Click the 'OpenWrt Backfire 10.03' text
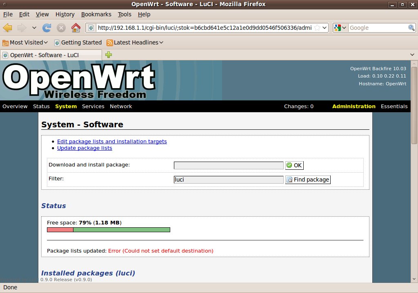The image size is (418, 293). pos(378,69)
